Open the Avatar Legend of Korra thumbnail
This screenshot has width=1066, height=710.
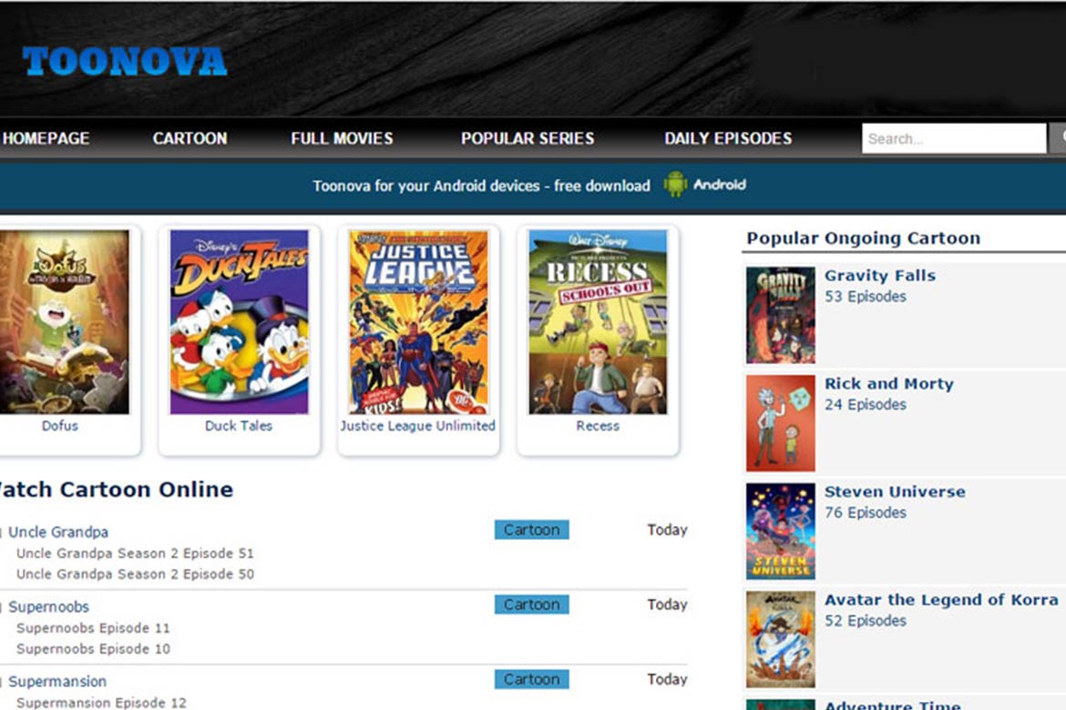(x=781, y=639)
